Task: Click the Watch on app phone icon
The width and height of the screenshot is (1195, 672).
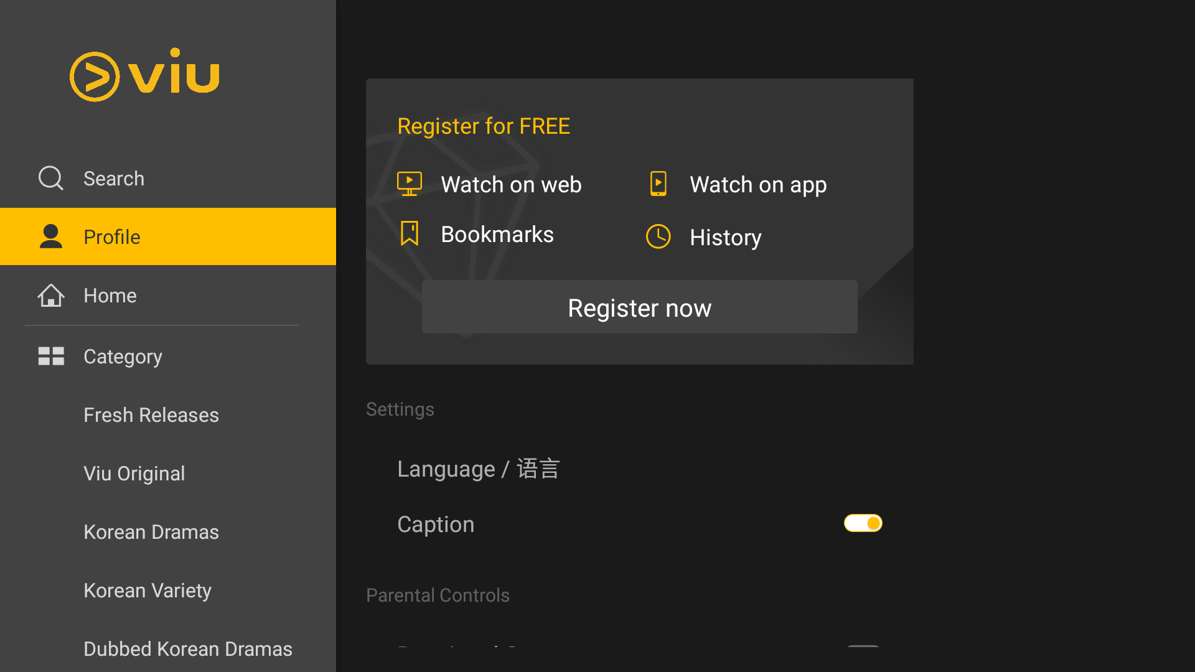Action: (658, 184)
